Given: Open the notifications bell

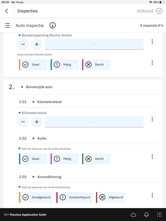Looking at the screenshot, I should point(146,215).
